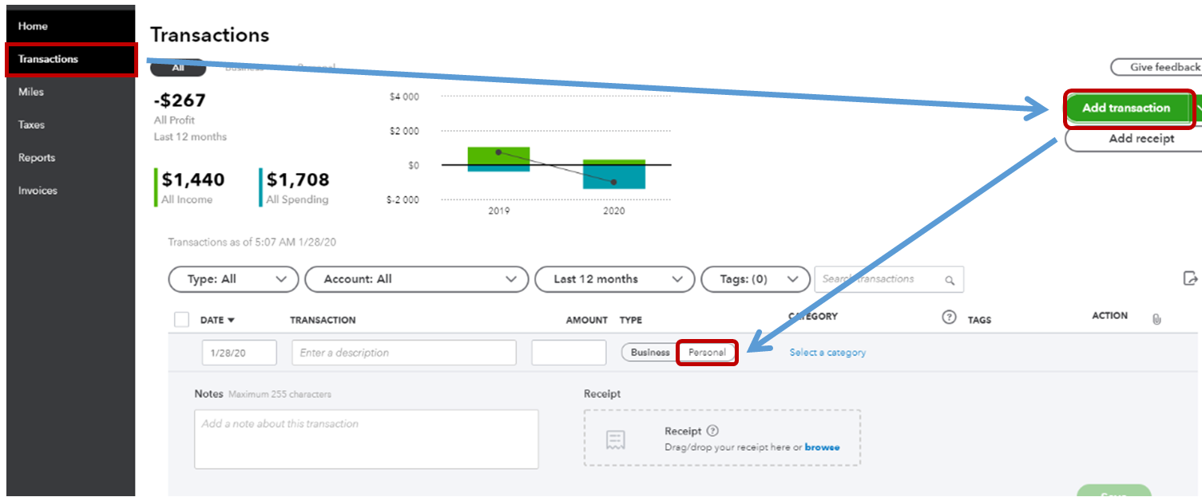Viewport: 1202px width, 497px height.
Task: Click the Select a category link
Action: coord(827,353)
